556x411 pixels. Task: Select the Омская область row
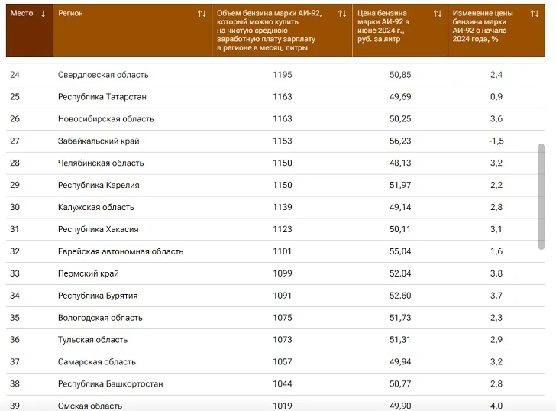pos(89,405)
